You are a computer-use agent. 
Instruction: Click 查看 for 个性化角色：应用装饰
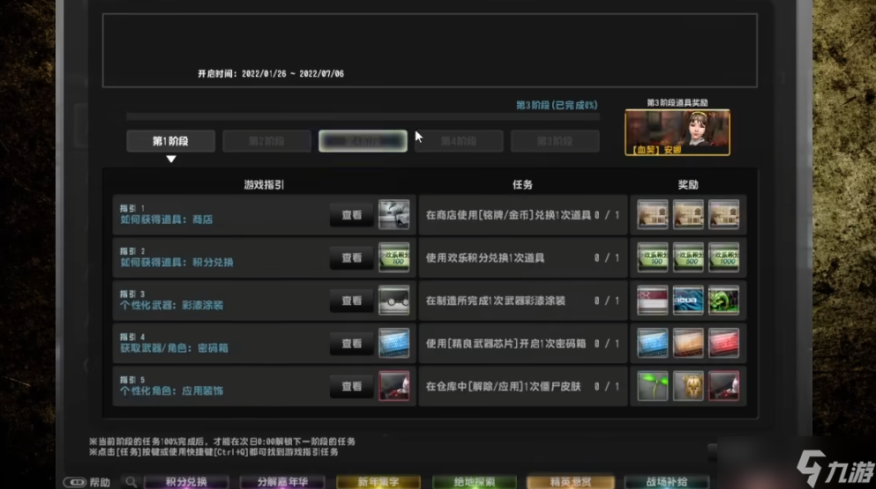(x=351, y=386)
